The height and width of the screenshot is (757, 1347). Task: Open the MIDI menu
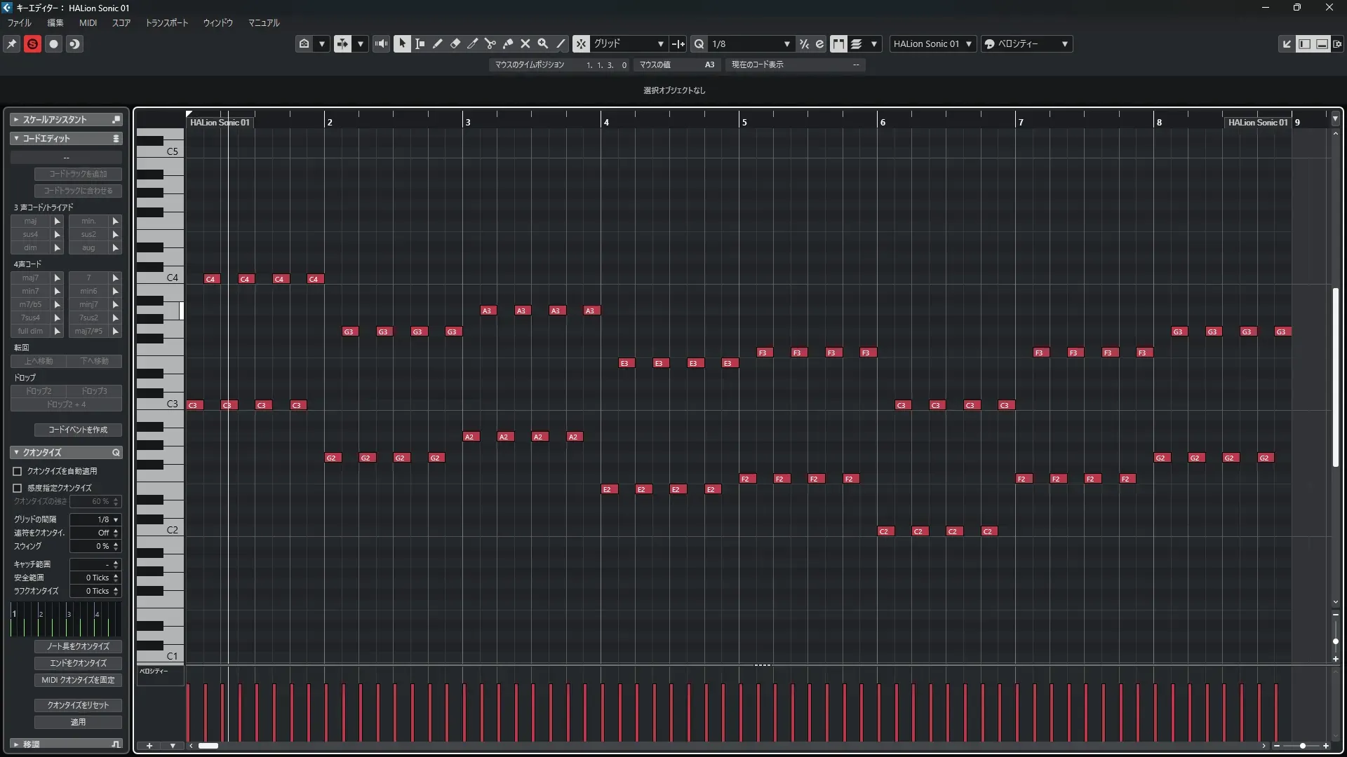88,22
